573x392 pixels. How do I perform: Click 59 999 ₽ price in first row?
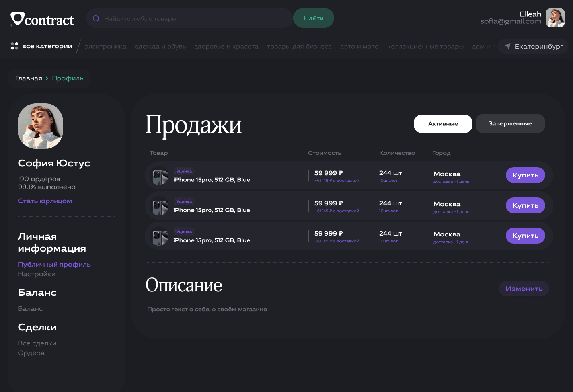pos(329,173)
